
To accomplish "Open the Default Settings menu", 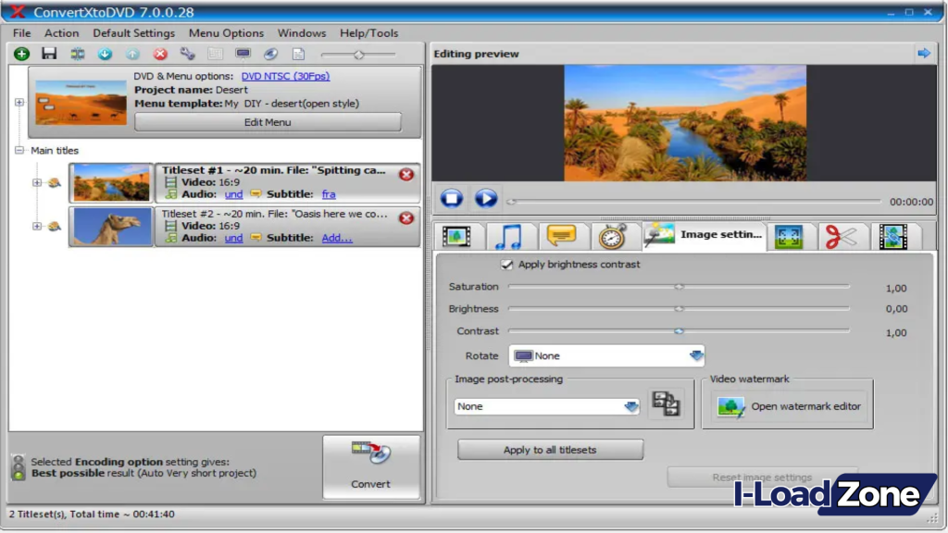I will coord(133,33).
